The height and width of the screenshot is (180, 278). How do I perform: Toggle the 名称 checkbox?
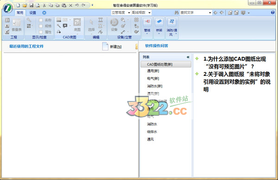[41, 20]
